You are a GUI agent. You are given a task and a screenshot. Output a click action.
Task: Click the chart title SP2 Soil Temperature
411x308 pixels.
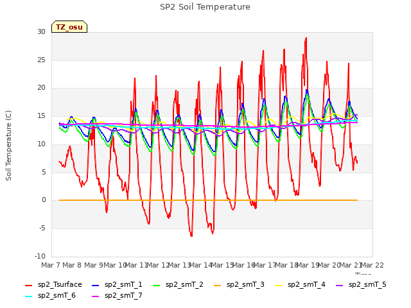(205, 7)
